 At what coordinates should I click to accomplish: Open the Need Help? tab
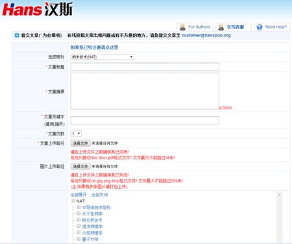pos(272,27)
